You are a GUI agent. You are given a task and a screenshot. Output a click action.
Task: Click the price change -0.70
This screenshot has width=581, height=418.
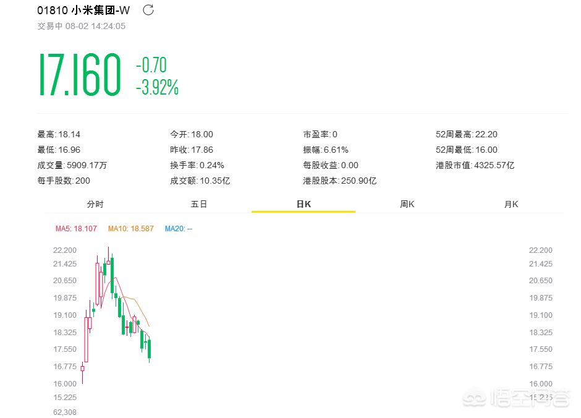pos(151,65)
